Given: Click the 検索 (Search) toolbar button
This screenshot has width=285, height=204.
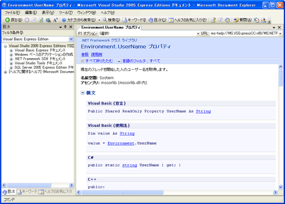Looking at the screenshot, I should click(x=111, y=20).
